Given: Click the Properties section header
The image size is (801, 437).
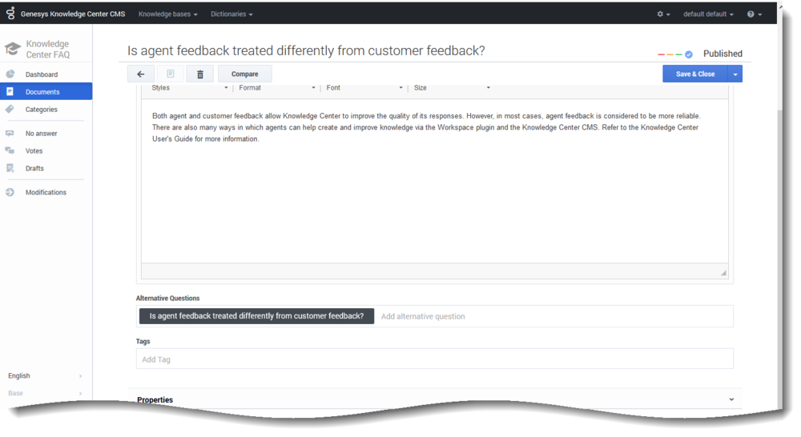Looking at the screenshot, I should [x=435, y=399].
